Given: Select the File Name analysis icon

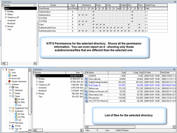Looking at the screenshot, I should pos(13,123).
